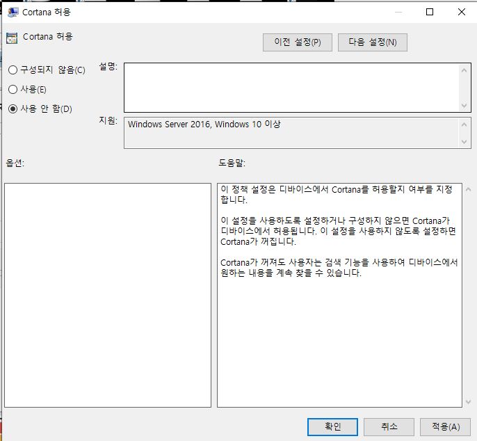The height and width of the screenshot is (441, 477).
Task: Click the help paragraph starting 이 설정을 사용하도록
Action: (338, 231)
